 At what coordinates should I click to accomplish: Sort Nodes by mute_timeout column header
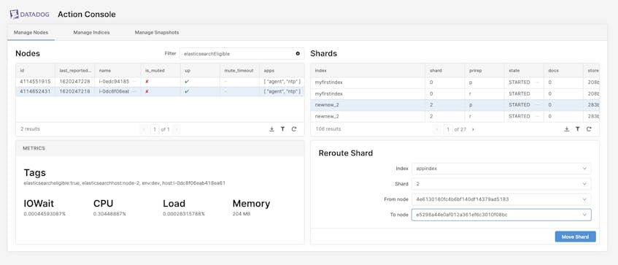click(239, 70)
